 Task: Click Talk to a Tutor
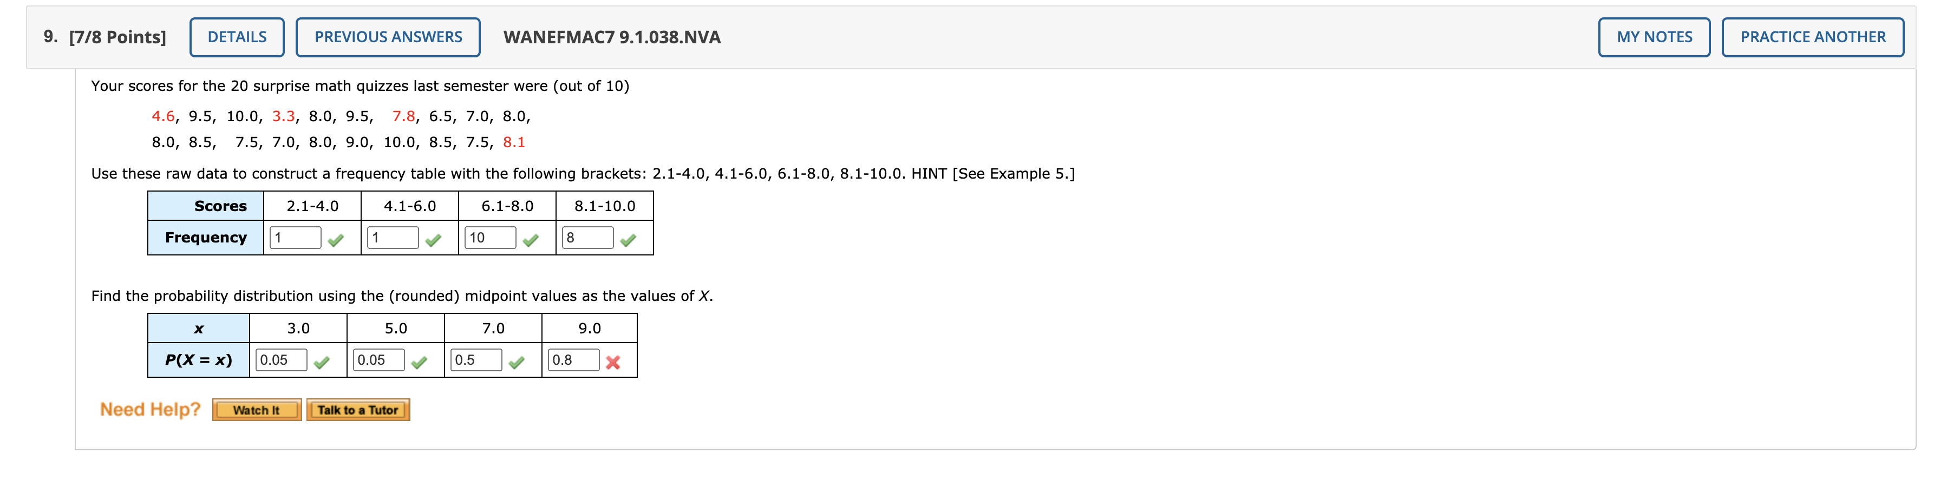click(358, 409)
